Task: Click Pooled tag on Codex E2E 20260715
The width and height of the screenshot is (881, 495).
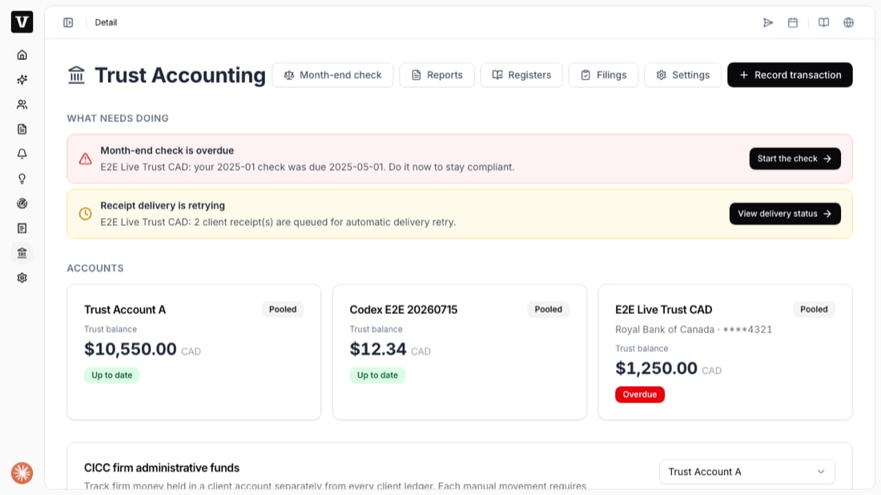Action: click(x=548, y=309)
